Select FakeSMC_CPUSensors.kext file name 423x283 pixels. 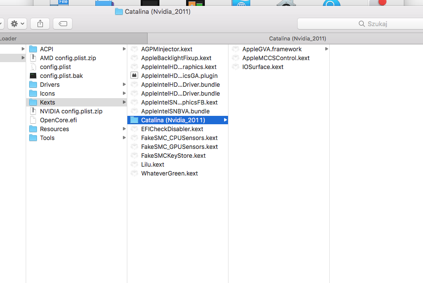(179, 138)
